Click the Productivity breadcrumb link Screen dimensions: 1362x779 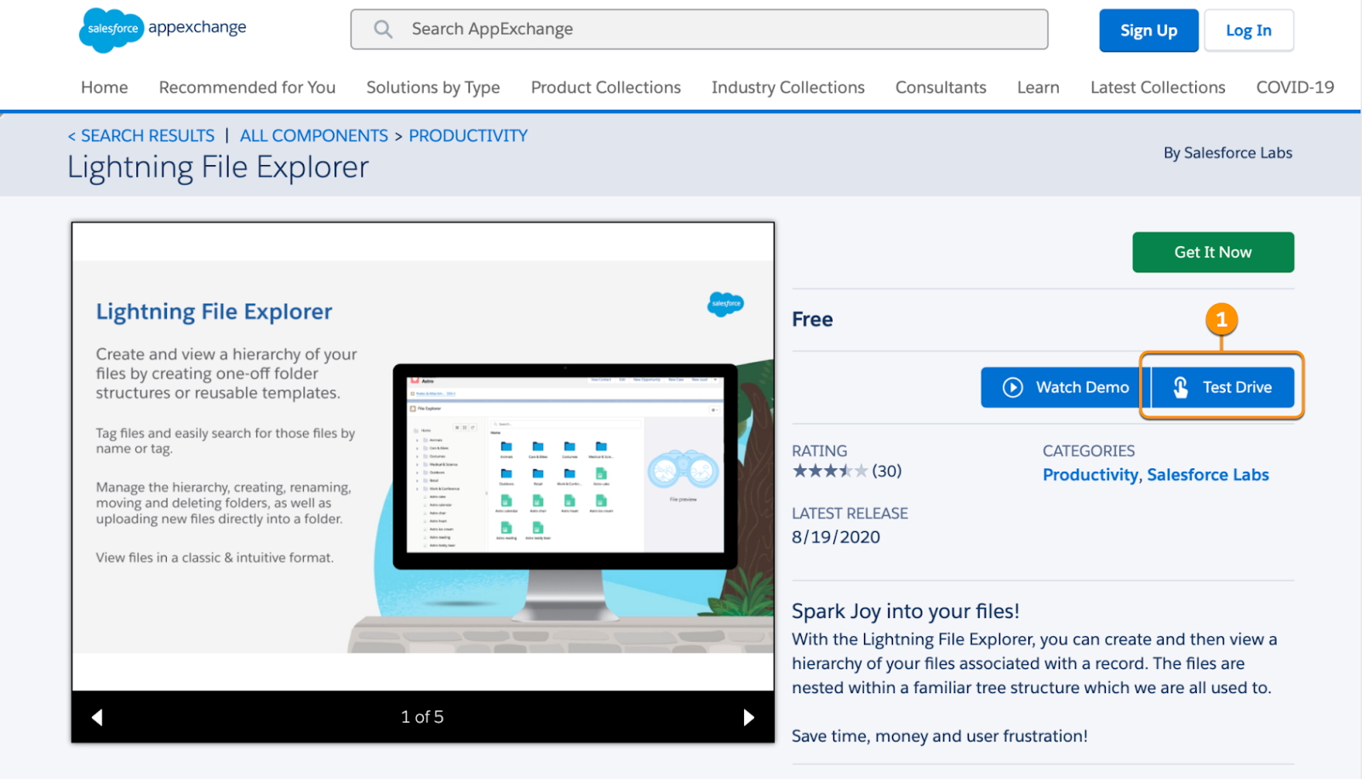tap(468, 136)
